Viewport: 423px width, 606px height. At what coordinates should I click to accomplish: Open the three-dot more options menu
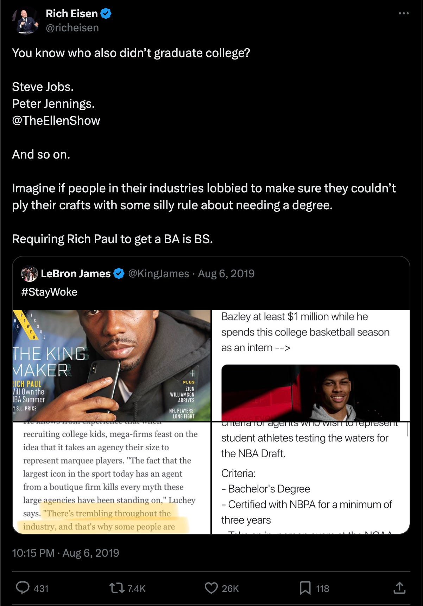pyautogui.click(x=404, y=13)
